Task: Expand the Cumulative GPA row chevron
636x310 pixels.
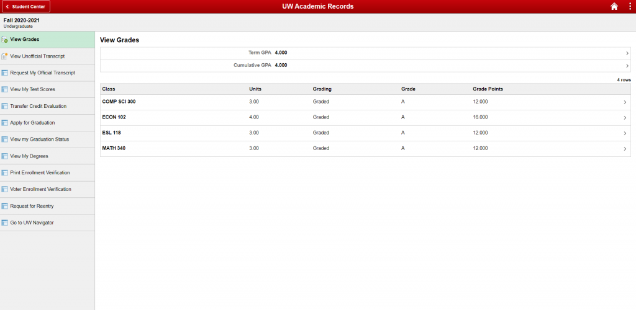Action: click(627, 66)
